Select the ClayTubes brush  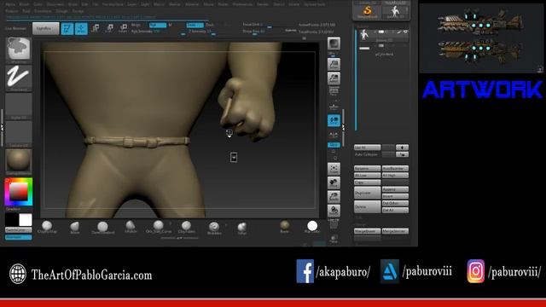pos(186,227)
